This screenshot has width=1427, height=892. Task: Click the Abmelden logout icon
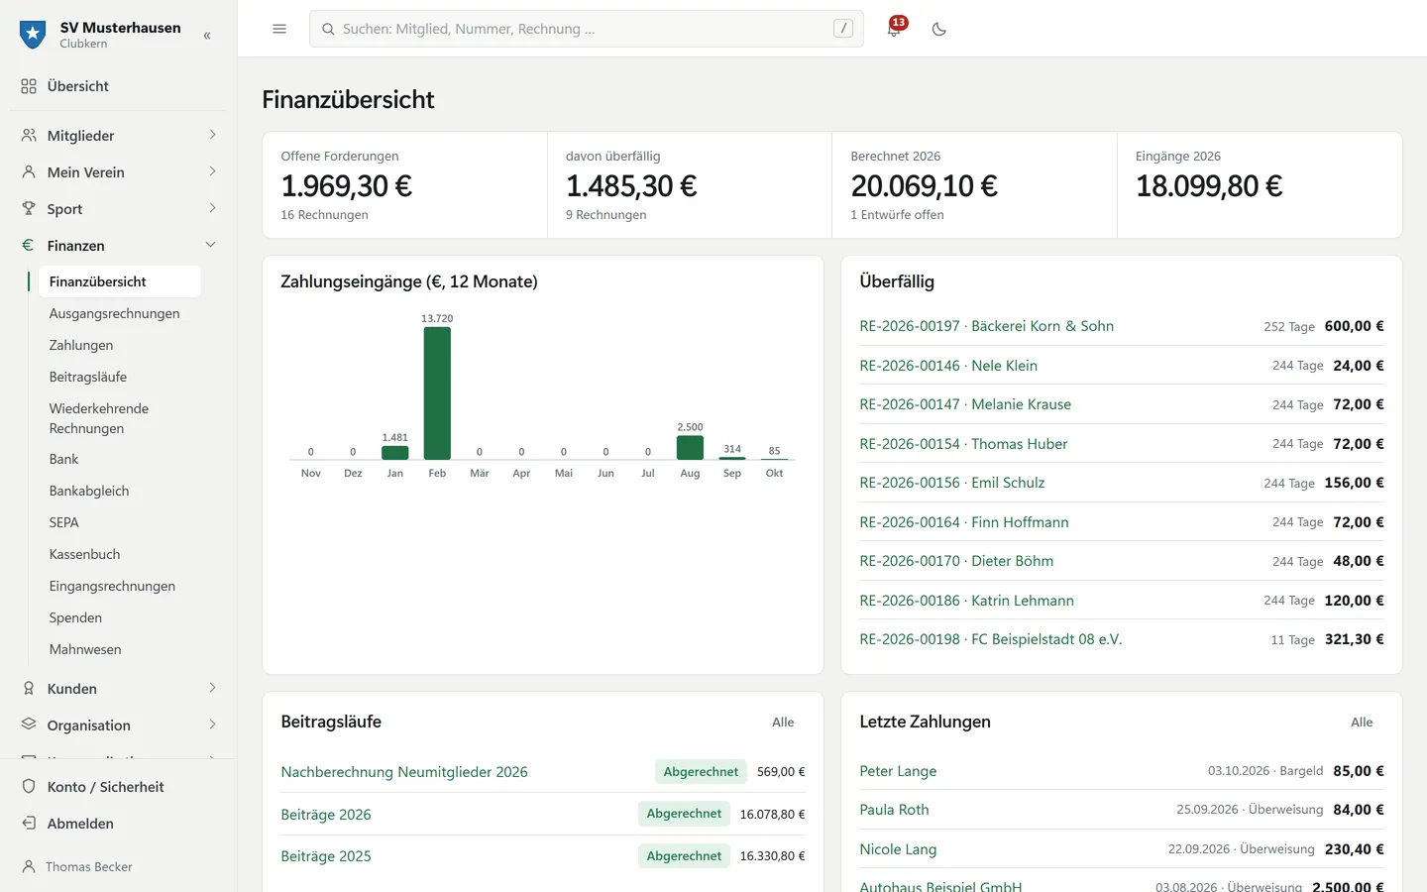click(29, 824)
